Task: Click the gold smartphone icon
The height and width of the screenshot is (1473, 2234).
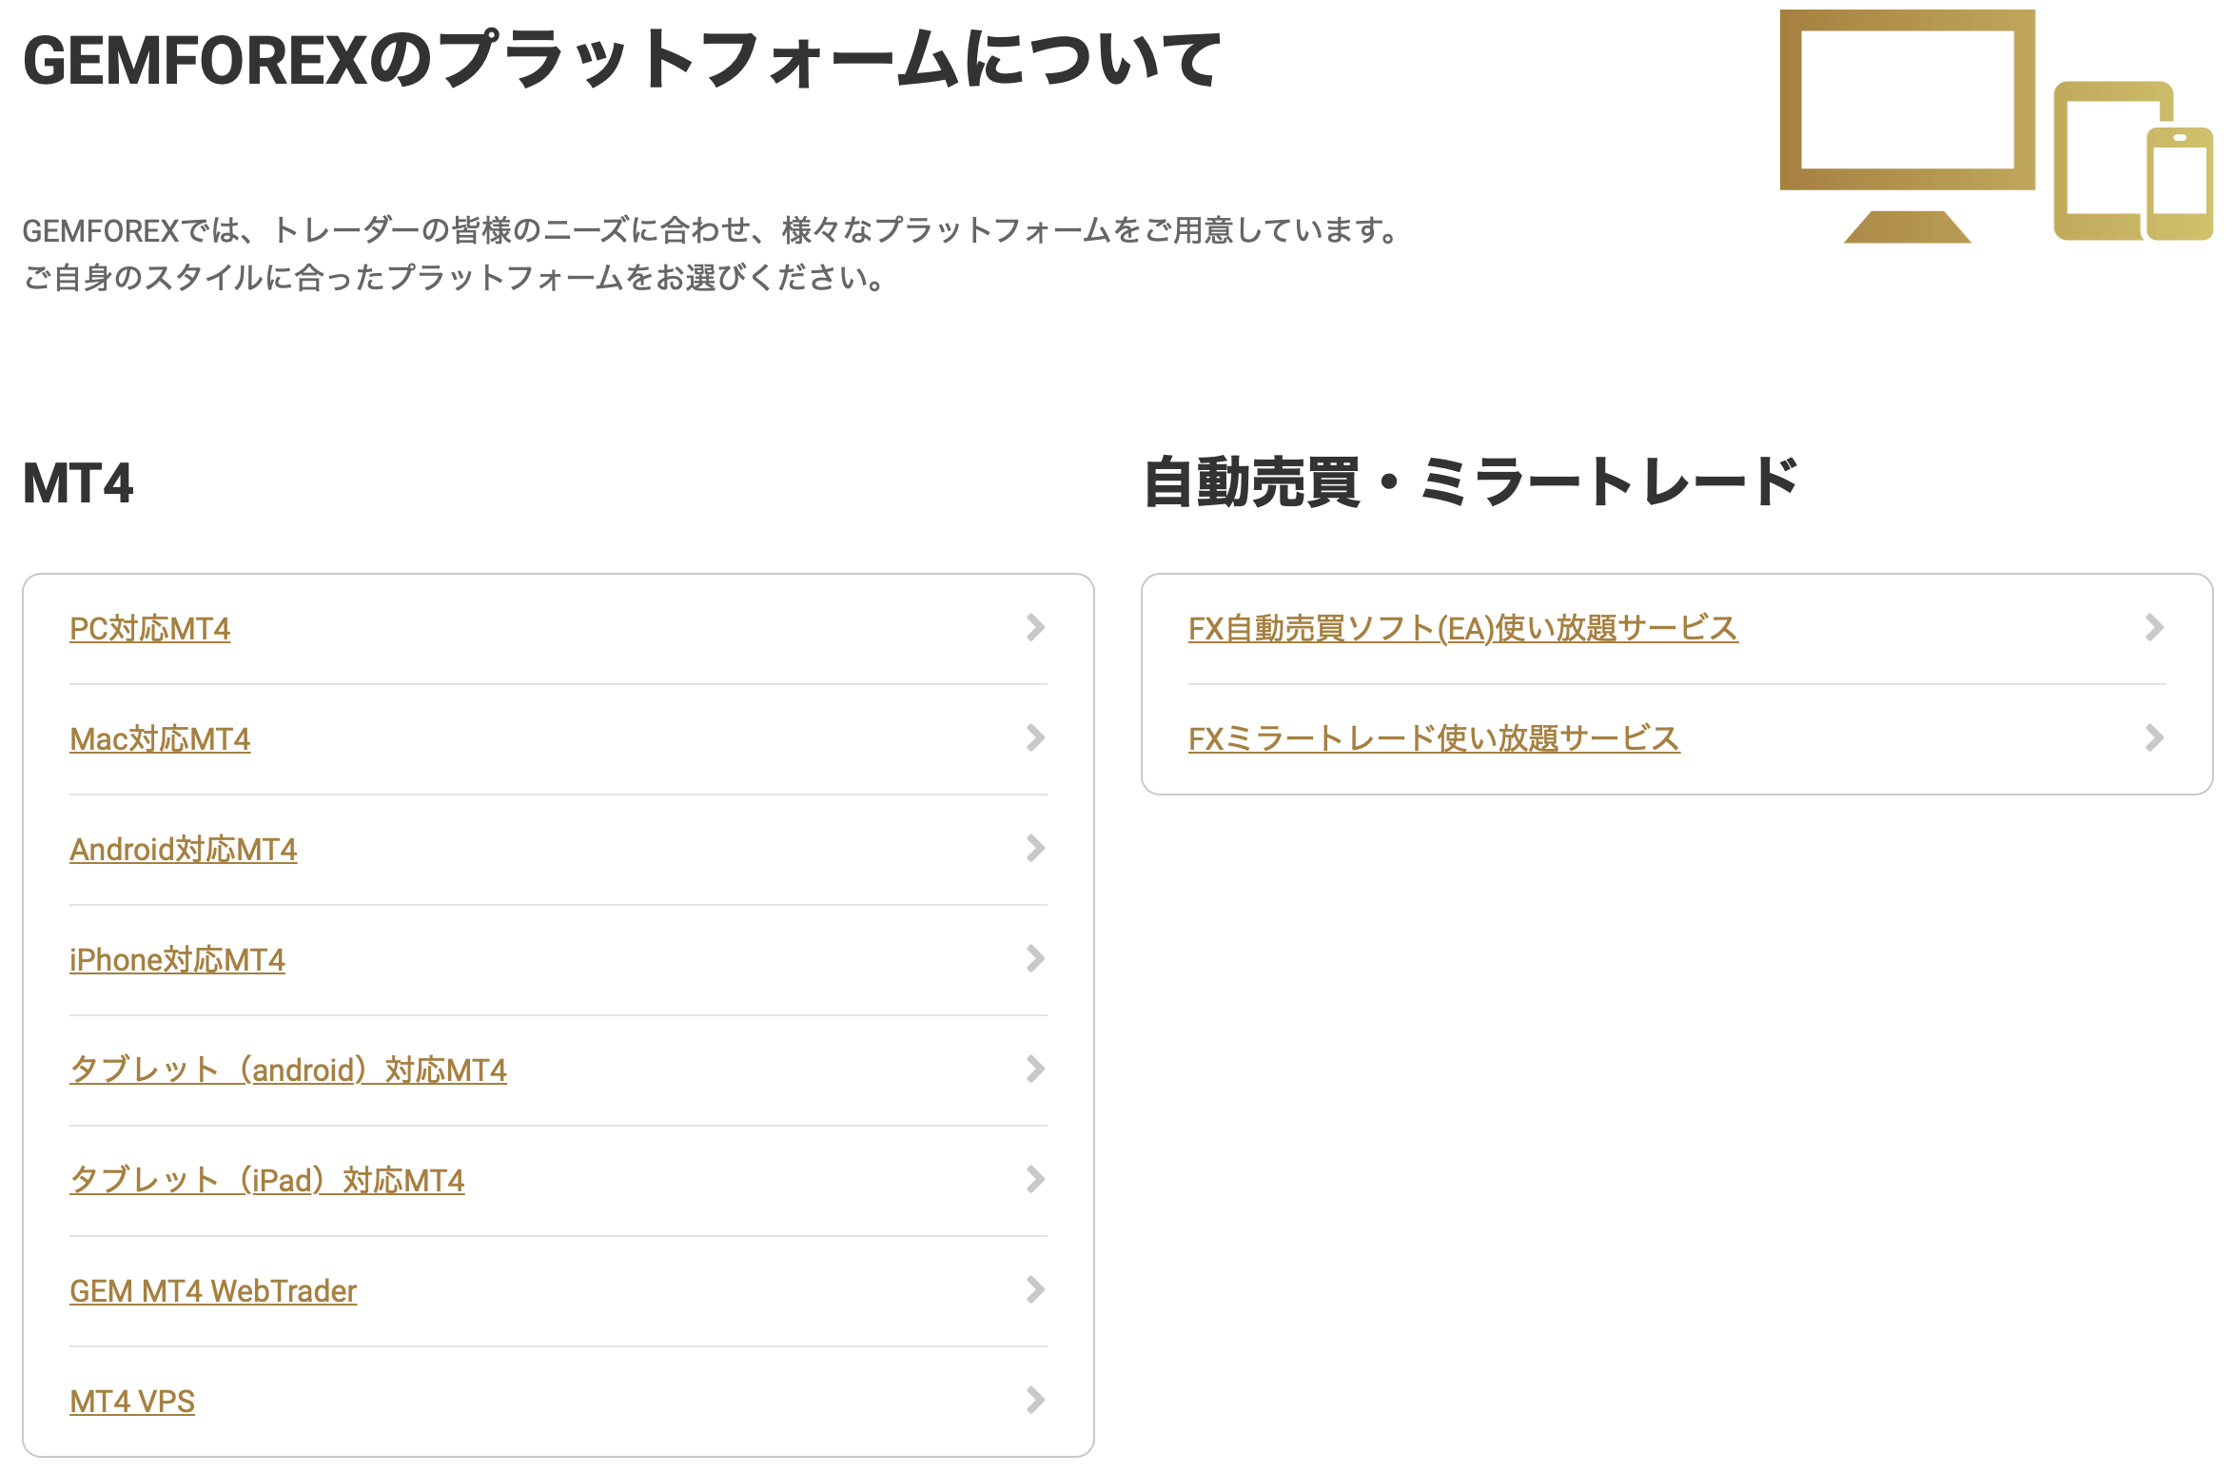Action: [x=2180, y=183]
